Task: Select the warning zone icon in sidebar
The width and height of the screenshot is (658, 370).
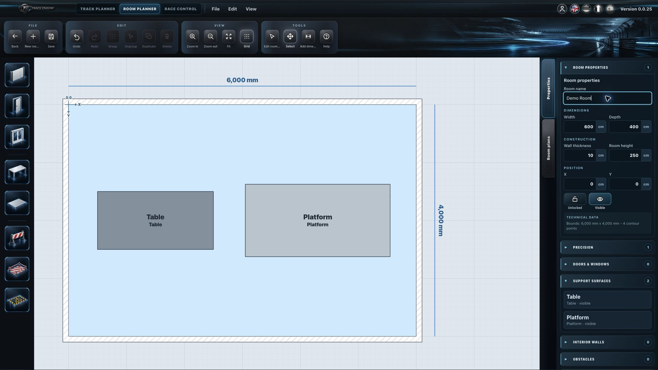Action: point(17,300)
